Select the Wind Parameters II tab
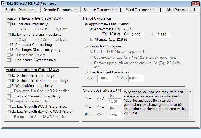This screenshot has height=138, width=201. [180, 10]
